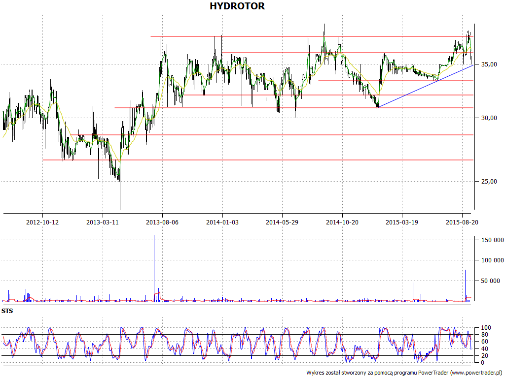Image resolution: width=505 pixels, height=378 pixels.
Task: Click the STS scale value 80
Action: tap(484, 335)
